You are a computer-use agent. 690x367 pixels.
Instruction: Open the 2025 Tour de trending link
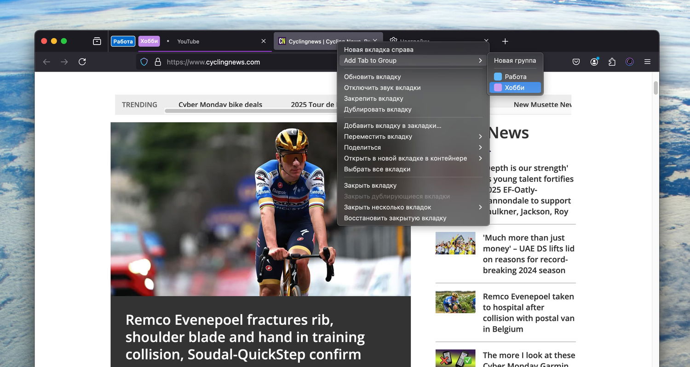click(313, 104)
